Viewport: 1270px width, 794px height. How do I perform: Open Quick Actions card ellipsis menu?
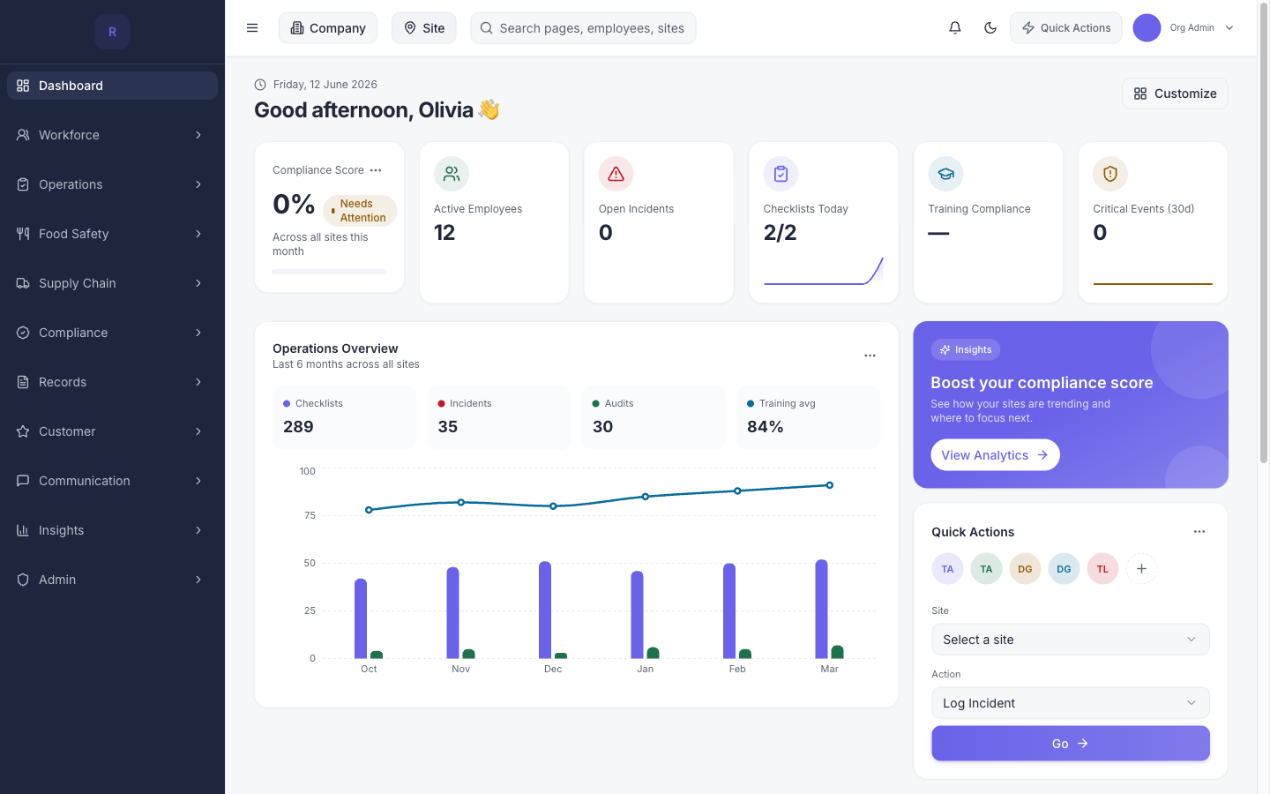[1199, 531]
